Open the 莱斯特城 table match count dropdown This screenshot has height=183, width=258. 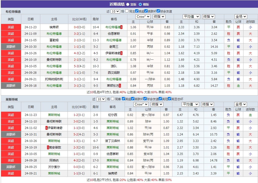pyautogui.click(x=100, y=99)
